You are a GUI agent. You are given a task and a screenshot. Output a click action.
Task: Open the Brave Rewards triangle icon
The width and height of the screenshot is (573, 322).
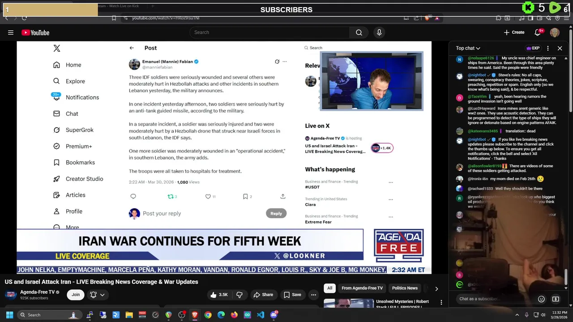pyautogui.click(x=437, y=18)
